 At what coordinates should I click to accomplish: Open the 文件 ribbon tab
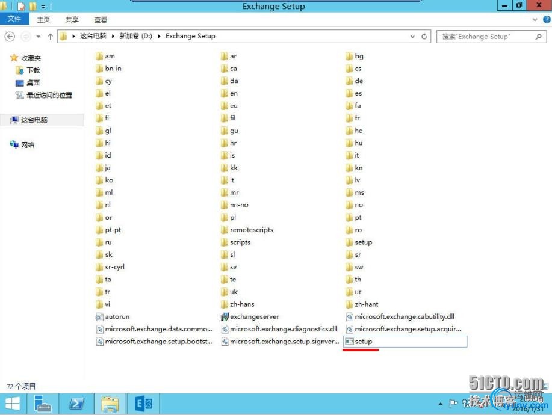click(14, 19)
